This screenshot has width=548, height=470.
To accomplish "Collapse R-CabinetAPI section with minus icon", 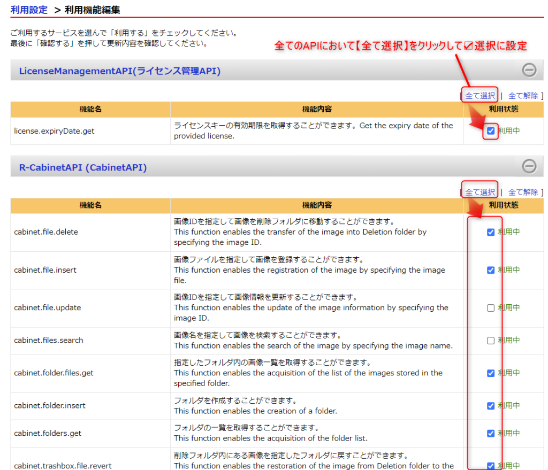I will pos(529,166).
